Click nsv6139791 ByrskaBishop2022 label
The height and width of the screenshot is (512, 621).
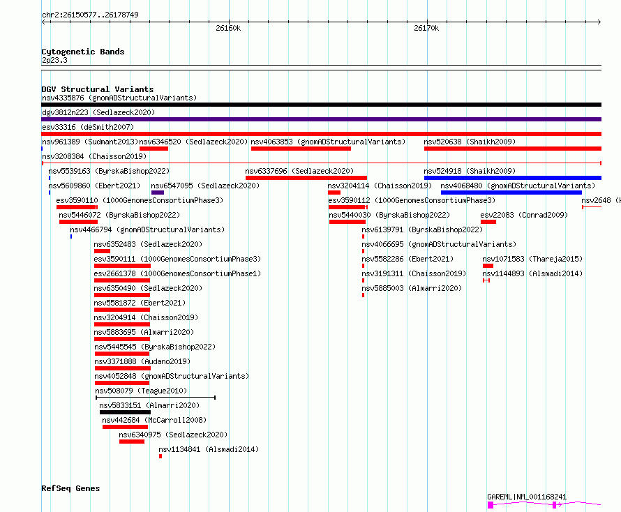422,229
